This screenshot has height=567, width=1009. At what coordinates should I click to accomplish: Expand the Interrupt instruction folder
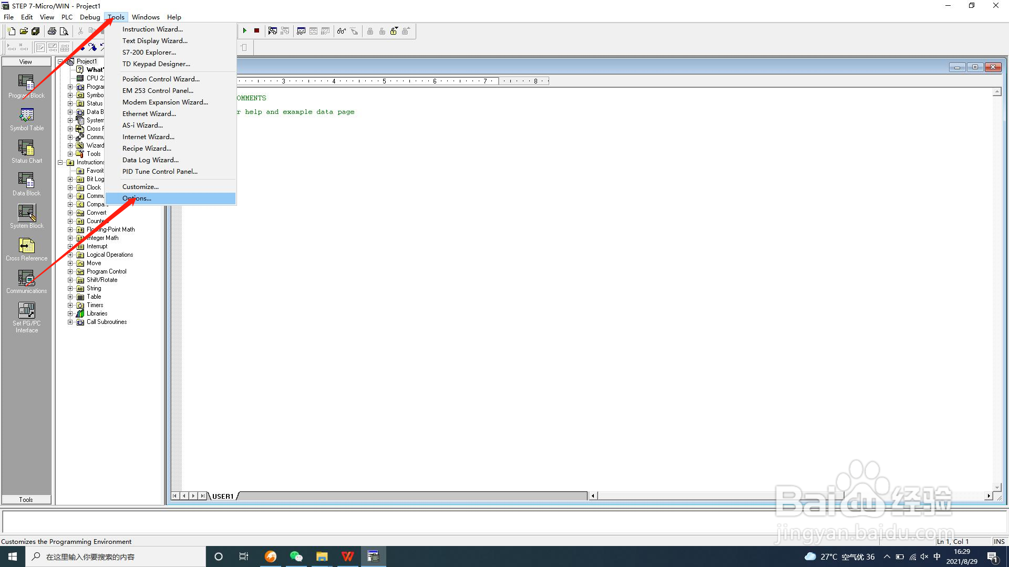pos(70,246)
